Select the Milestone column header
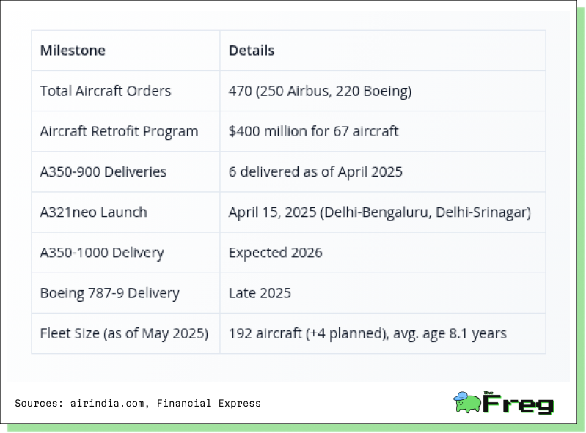Screen dimensions: 586x433 pyautogui.click(x=73, y=51)
